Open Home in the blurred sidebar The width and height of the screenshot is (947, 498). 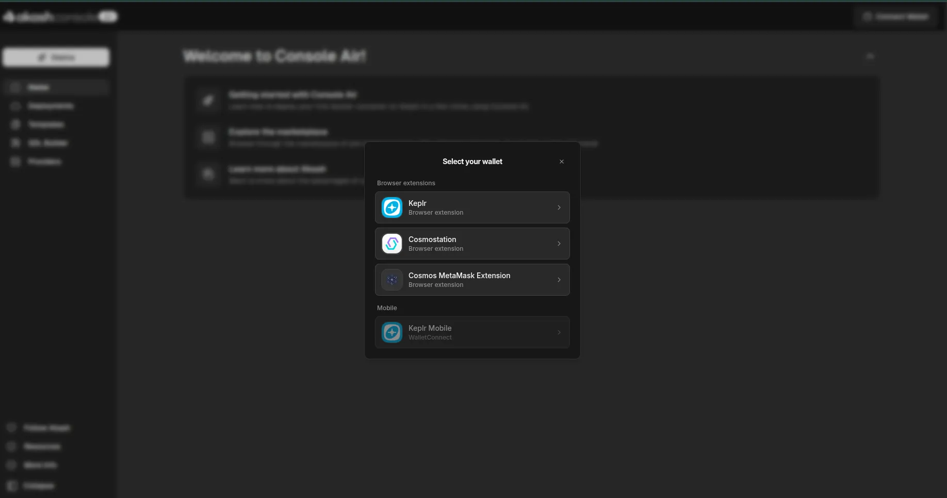click(x=56, y=87)
